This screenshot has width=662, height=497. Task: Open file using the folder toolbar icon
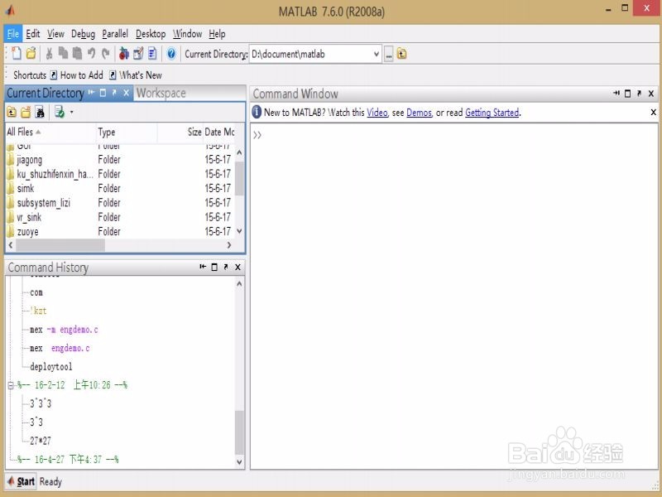(31, 54)
